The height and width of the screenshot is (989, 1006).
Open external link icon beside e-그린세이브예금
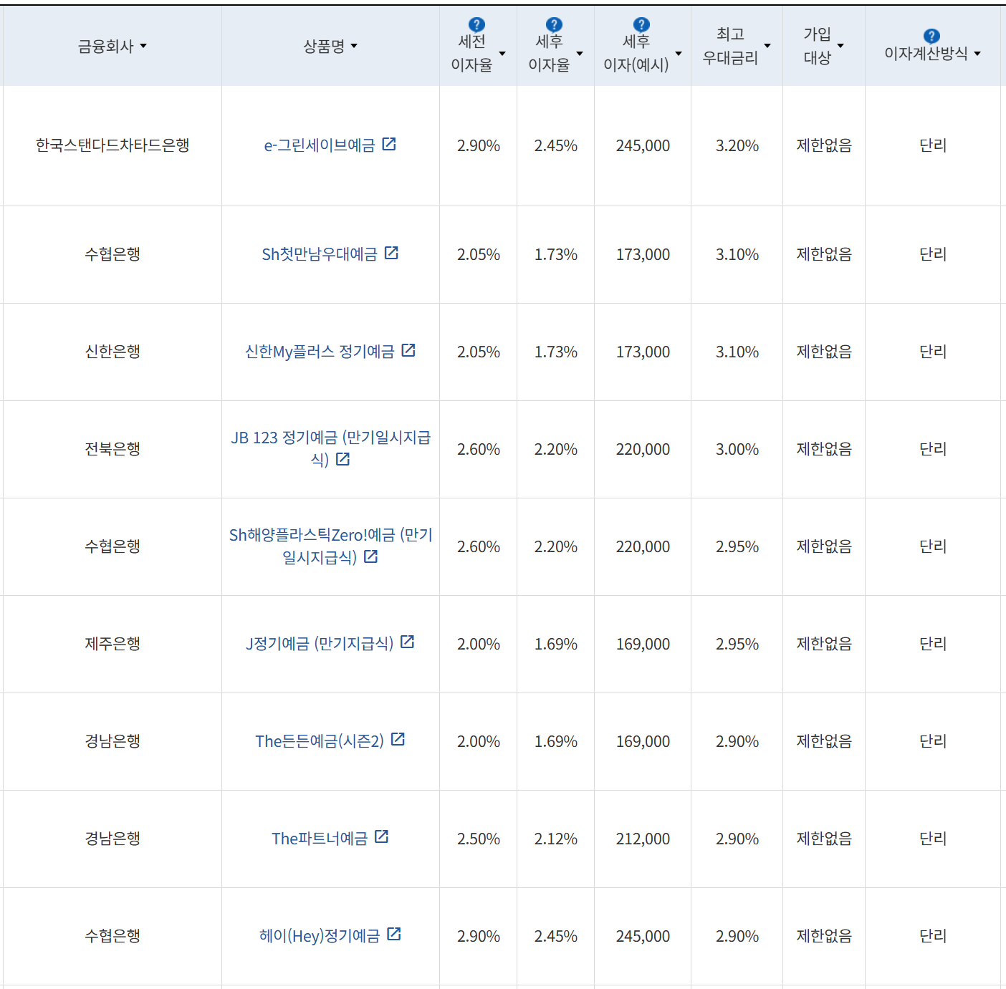point(389,144)
